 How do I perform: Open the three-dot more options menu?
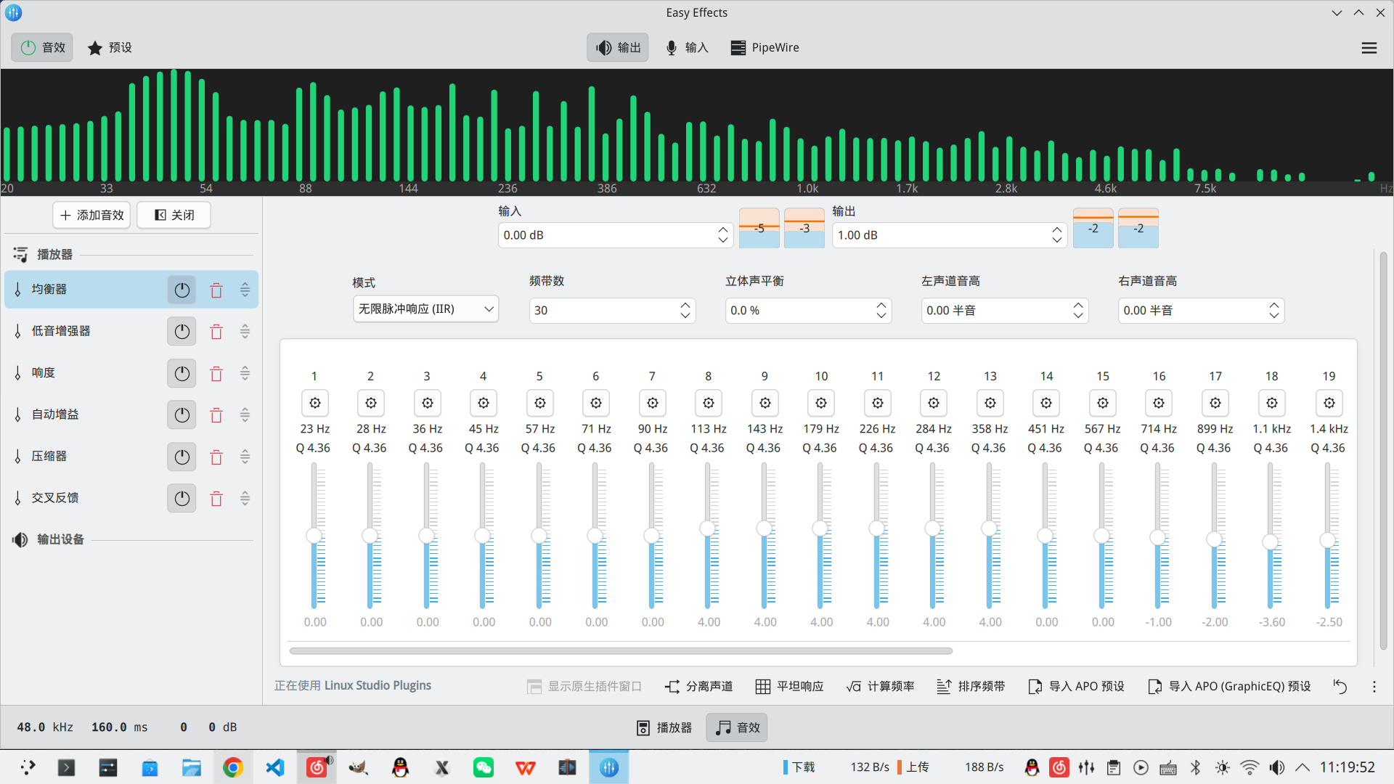pos(1374,686)
